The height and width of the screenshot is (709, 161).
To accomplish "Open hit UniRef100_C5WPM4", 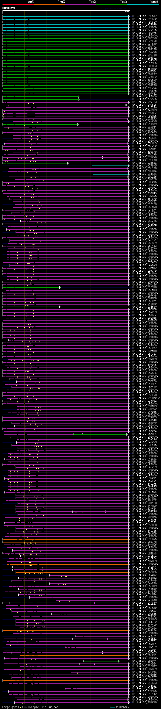I will [144, 661].
